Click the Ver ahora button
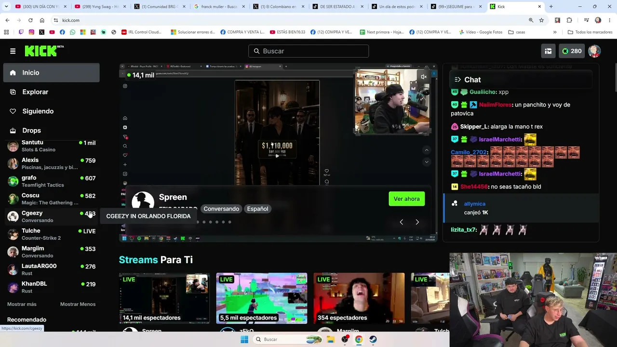Viewport: 617px width, 347px height. coord(406,199)
